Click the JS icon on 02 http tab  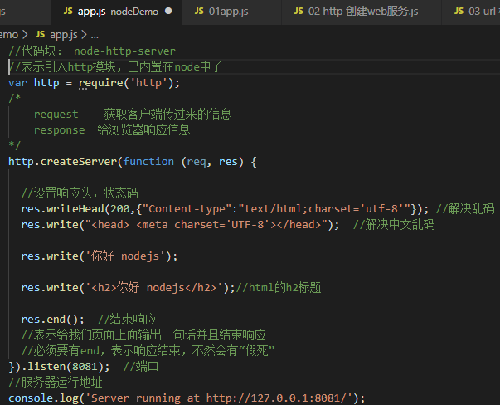point(300,12)
